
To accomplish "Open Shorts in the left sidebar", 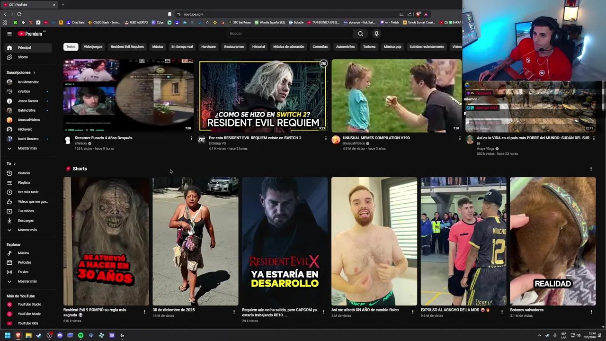I will tap(28, 57).
